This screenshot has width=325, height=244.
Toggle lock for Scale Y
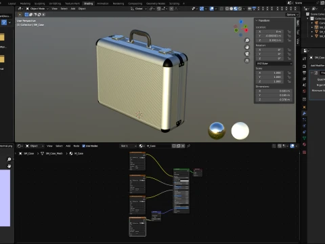pos(289,77)
